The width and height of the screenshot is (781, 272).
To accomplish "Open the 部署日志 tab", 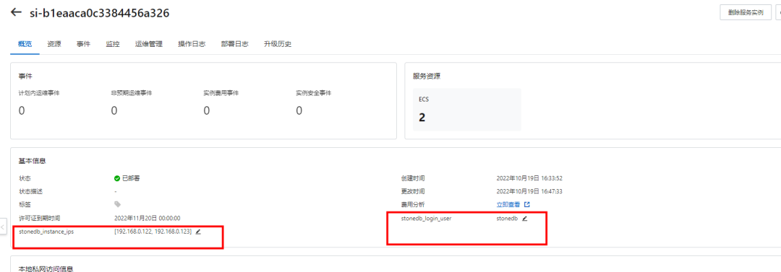I will point(235,44).
